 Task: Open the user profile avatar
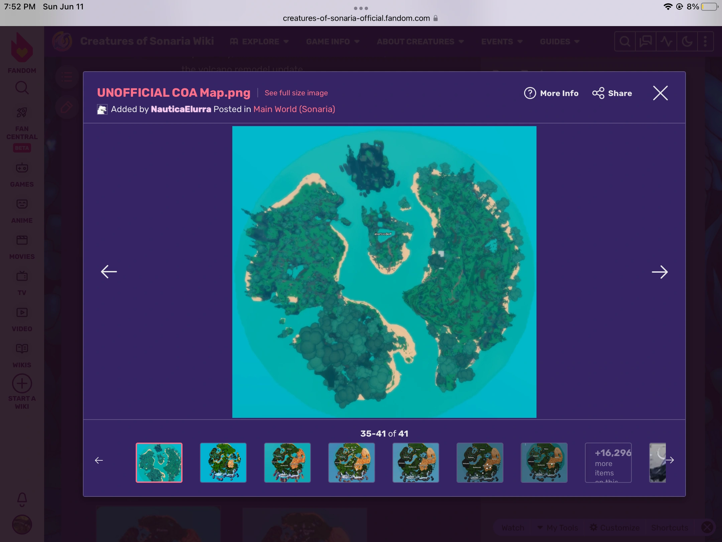click(22, 524)
